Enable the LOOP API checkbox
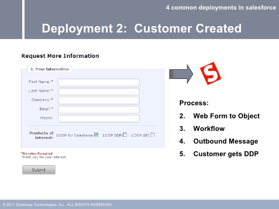Image resolution: width=279 pixels, height=209 pixels. (x=153, y=135)
